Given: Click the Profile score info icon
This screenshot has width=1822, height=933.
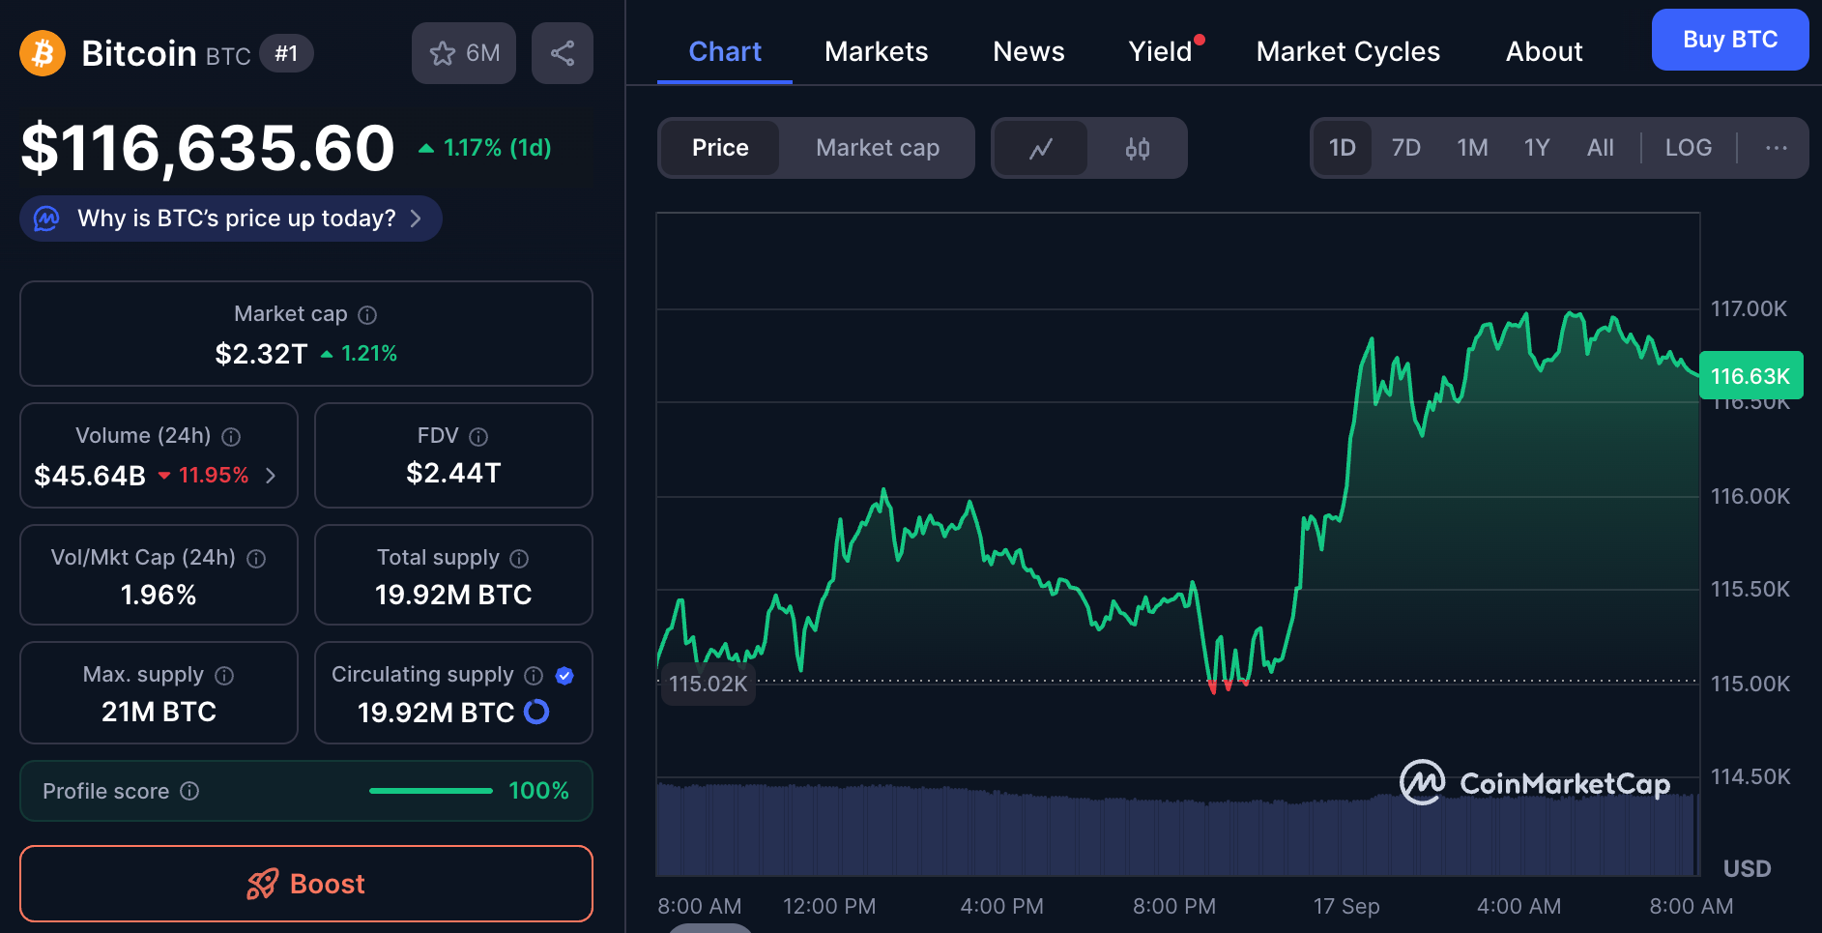Looking at the screenshot, I should pyautogui.click(x=190, y=791).
